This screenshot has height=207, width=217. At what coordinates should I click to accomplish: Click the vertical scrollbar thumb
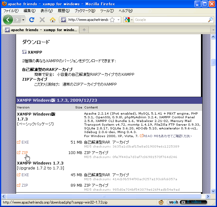(x=213, y=62)
